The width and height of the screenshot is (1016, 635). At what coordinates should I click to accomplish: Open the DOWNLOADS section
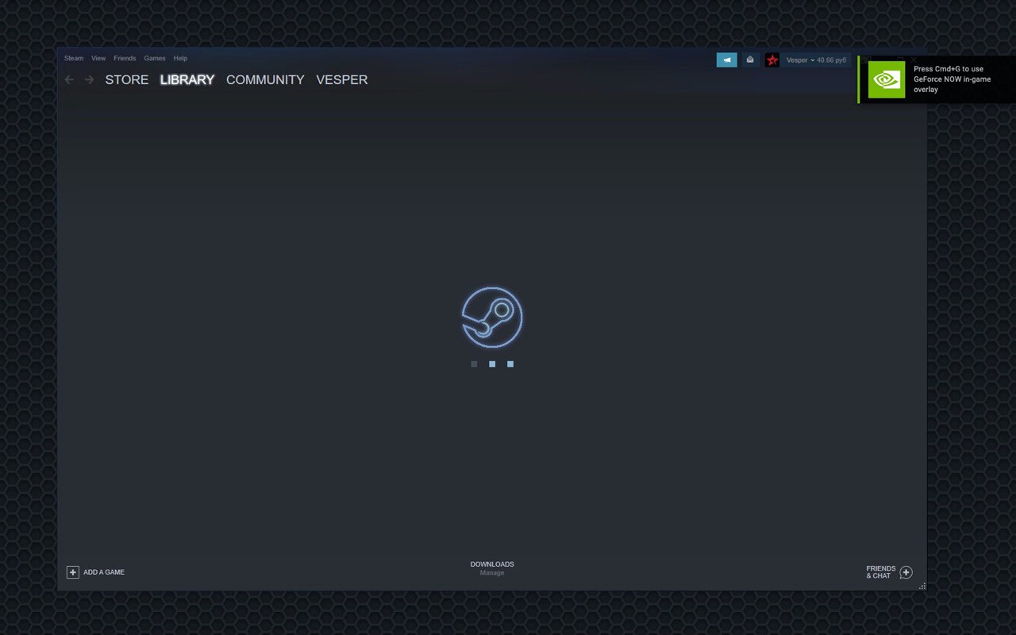[x=492, y=564]
